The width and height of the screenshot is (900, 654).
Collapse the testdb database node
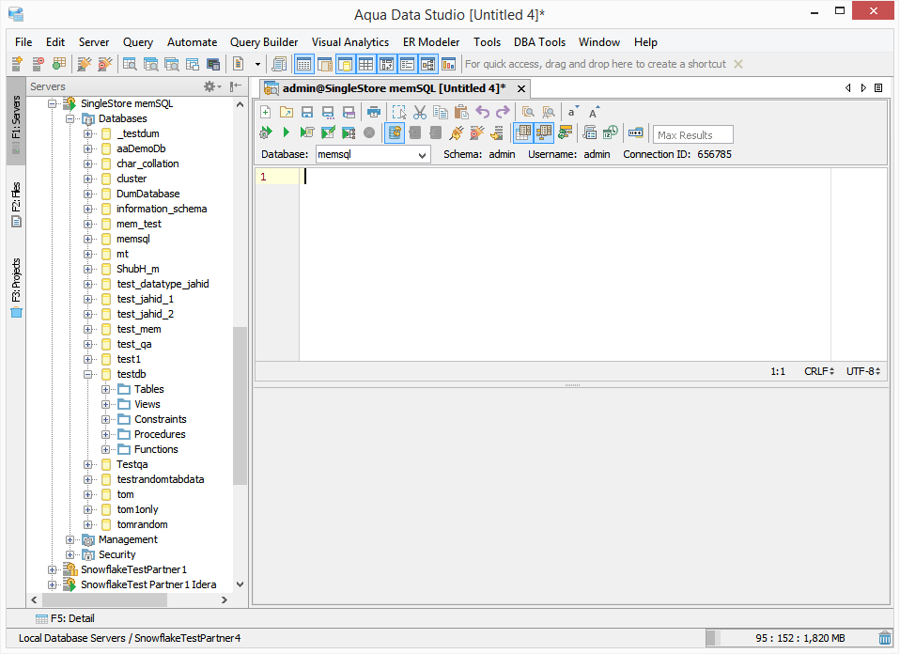tap(87, 374)
